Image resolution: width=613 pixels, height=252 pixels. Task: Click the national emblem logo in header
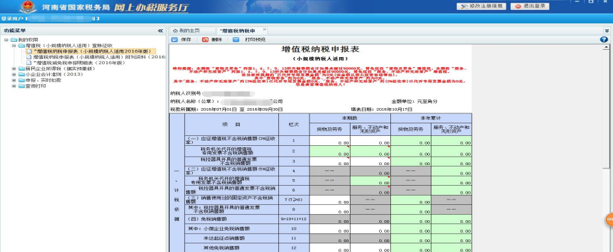28,7
